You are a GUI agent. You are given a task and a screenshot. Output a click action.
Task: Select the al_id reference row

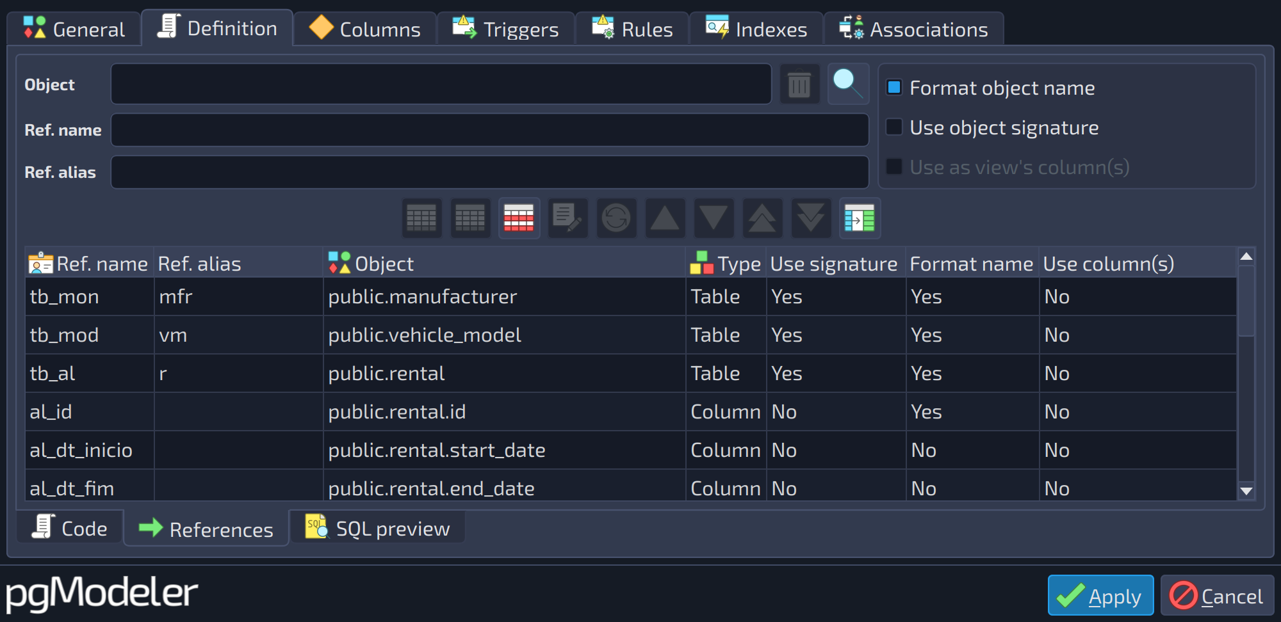coord(631,411)
